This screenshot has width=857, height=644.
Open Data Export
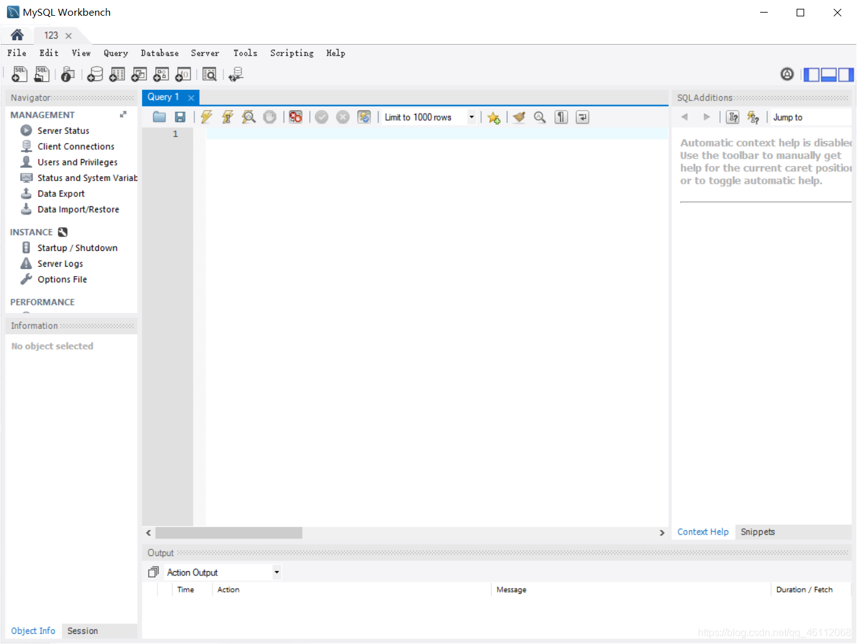click(60, 194)
